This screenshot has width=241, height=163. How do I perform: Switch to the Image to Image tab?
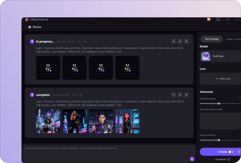234,39
